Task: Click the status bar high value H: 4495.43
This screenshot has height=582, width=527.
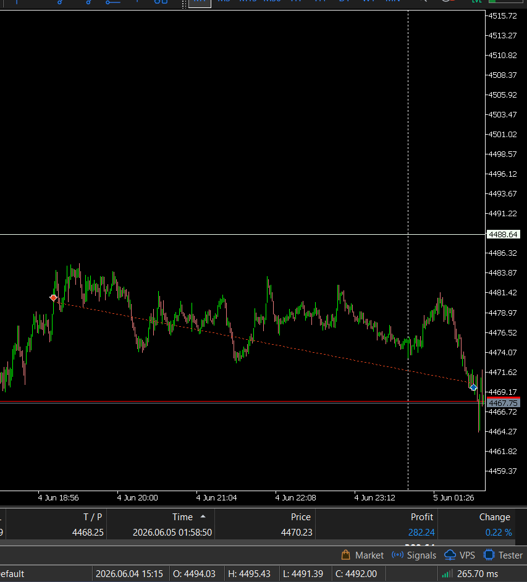Action: (249, 574)
